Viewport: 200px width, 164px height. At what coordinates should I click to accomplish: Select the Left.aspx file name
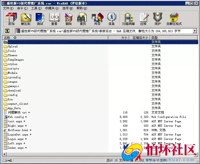(x=17, y=143)
